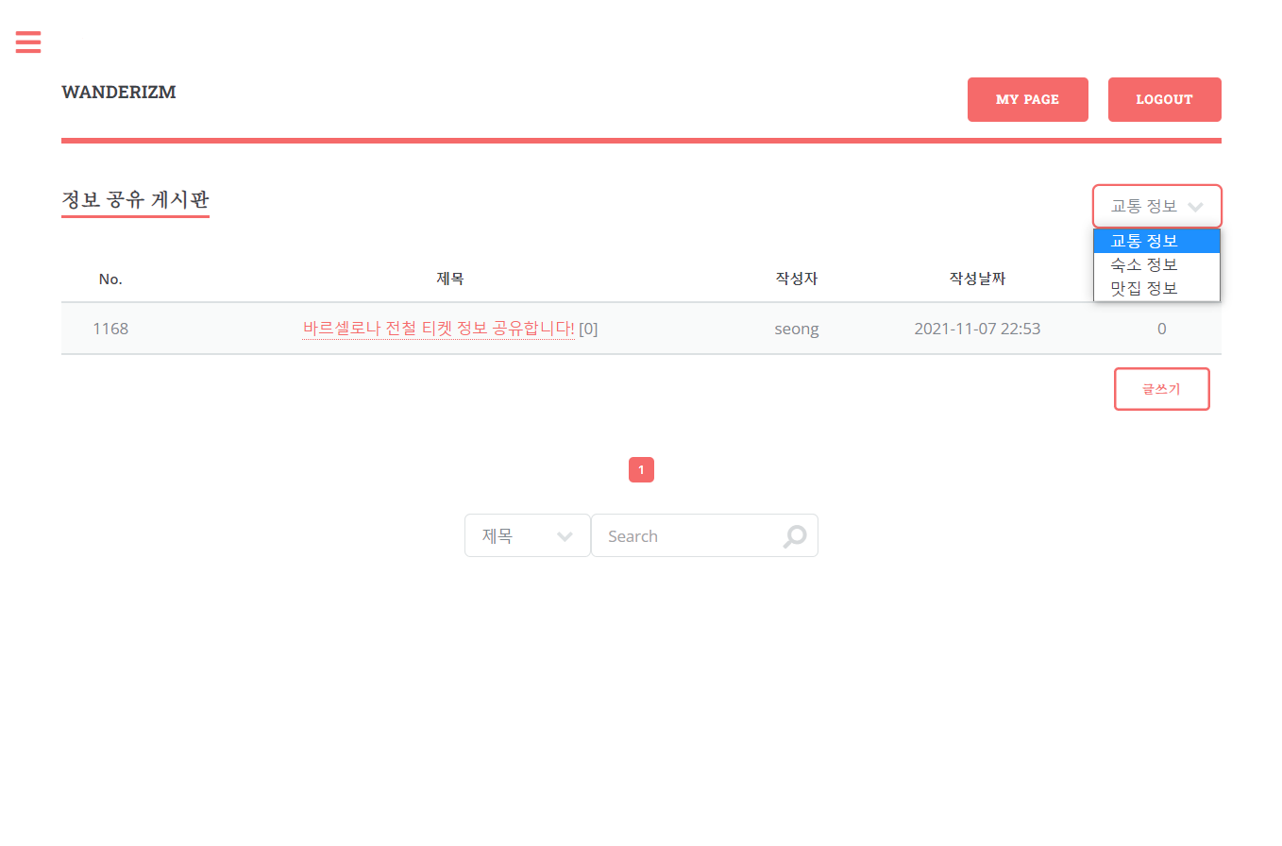Image resolution: width=1282 pixels, height=846 pixels.
Task: Click post number 1168 cell
Action: 110,329
